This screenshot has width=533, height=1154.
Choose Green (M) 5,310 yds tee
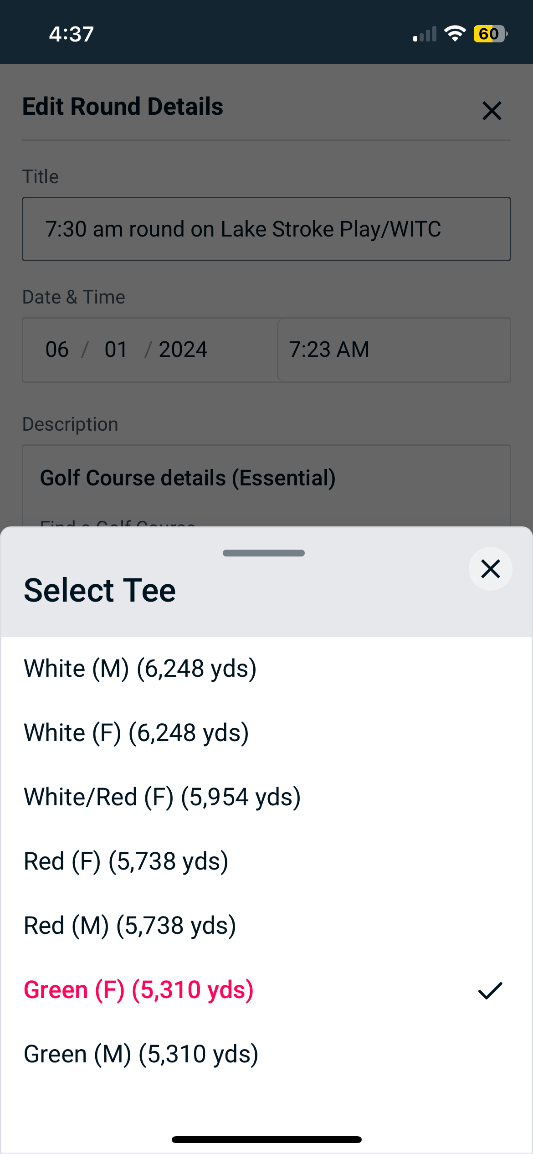pos(141,1054)
